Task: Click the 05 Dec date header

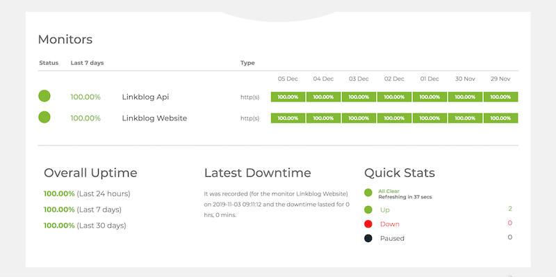Action: (x=288, y=79)
